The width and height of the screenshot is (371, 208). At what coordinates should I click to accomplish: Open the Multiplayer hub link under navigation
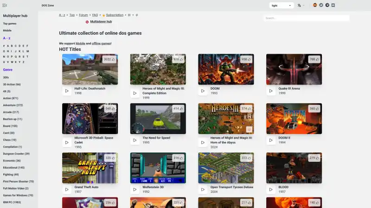pos(101,21)
